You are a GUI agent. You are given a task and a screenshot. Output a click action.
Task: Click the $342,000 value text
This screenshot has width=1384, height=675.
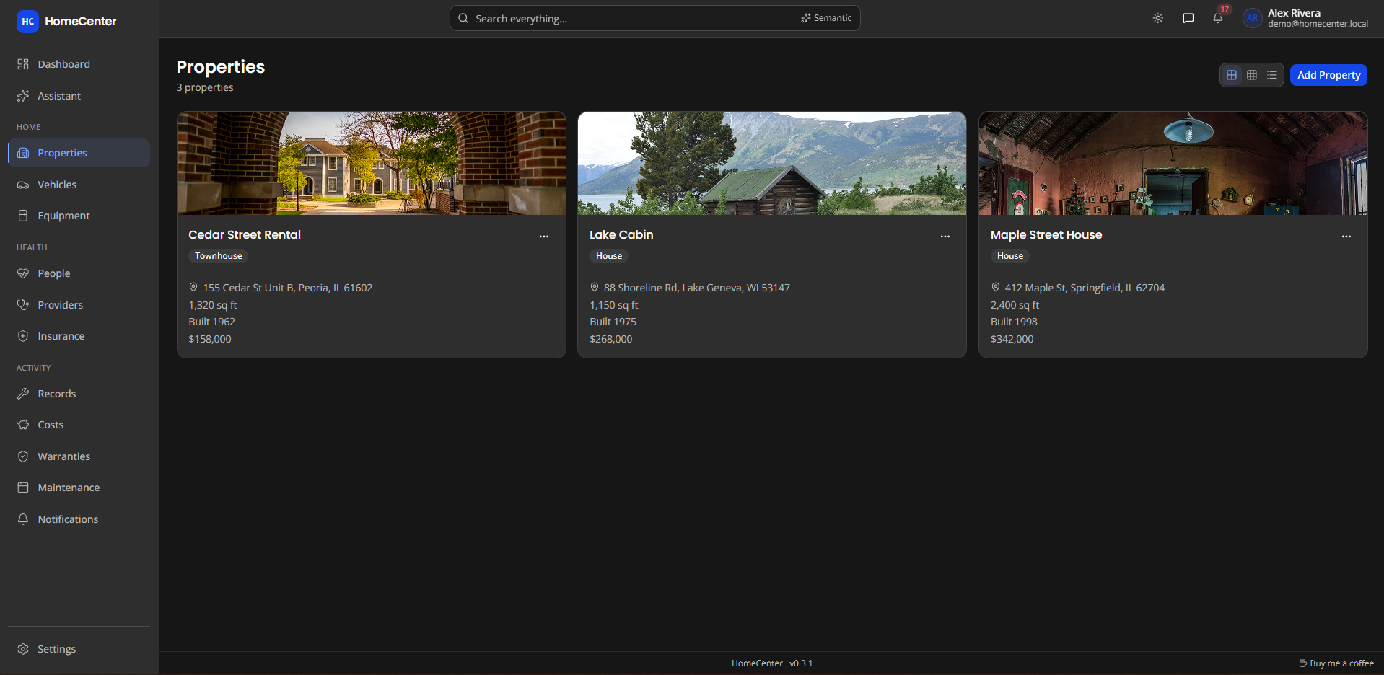point(1012,339)
